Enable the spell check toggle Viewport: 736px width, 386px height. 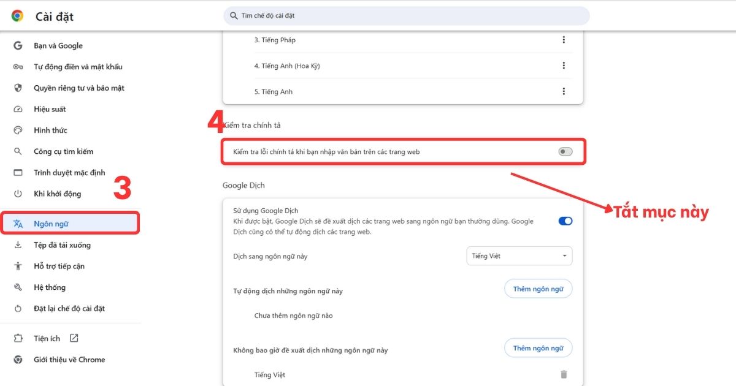pyautogui.click(x=565, y=150)
